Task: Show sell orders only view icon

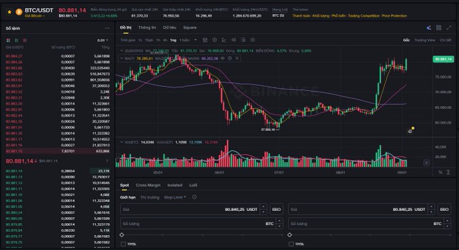Action: click(x=25, y=40)
